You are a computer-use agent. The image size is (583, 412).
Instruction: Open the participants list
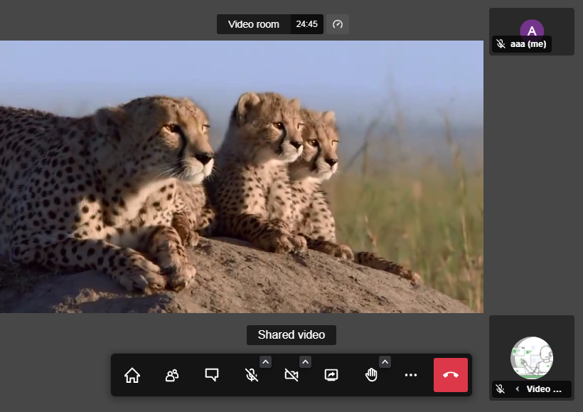(x=172, y=375)
